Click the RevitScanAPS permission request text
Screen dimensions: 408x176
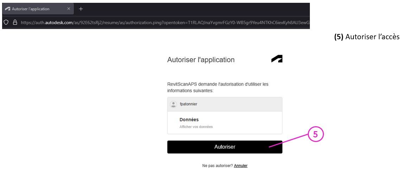click(x=217, y=87)
